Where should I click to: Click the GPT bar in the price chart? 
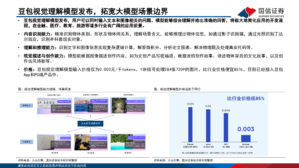click(226, 128)
